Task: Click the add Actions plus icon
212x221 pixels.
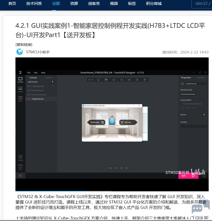Action: (x=204, y=115)
